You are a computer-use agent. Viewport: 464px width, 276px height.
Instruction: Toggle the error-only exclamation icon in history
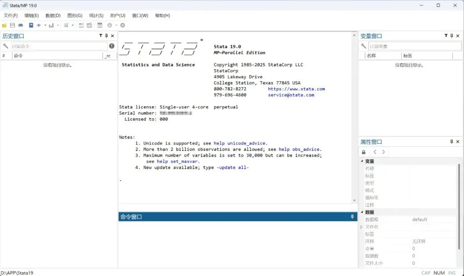point(112,46)
